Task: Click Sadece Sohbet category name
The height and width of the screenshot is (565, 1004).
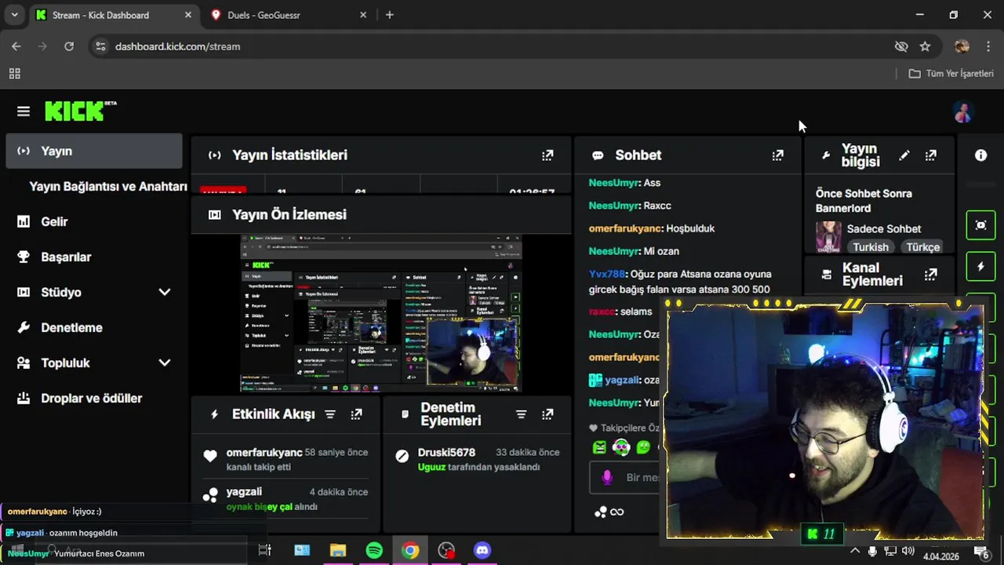Action: pos(884,229)
